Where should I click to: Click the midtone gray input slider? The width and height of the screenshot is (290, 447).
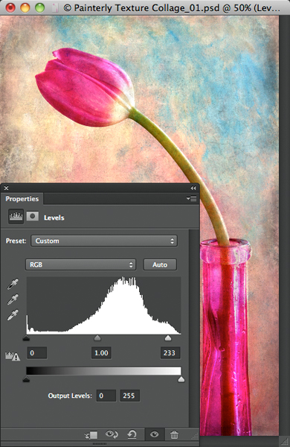(x=97, y=337)
